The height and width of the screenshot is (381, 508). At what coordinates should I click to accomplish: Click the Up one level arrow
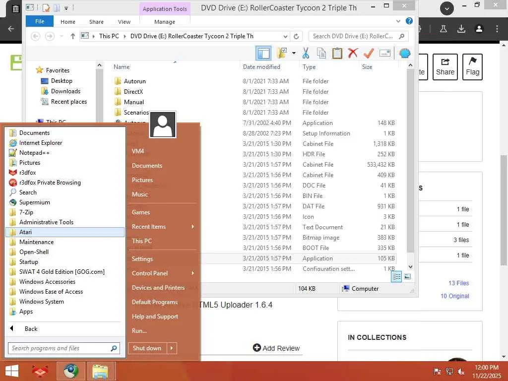point(73,36)
